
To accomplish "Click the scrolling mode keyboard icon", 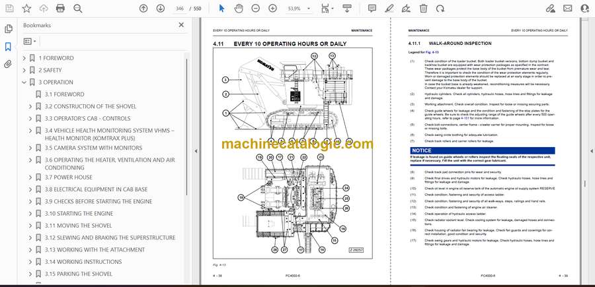I will [347, 9].
